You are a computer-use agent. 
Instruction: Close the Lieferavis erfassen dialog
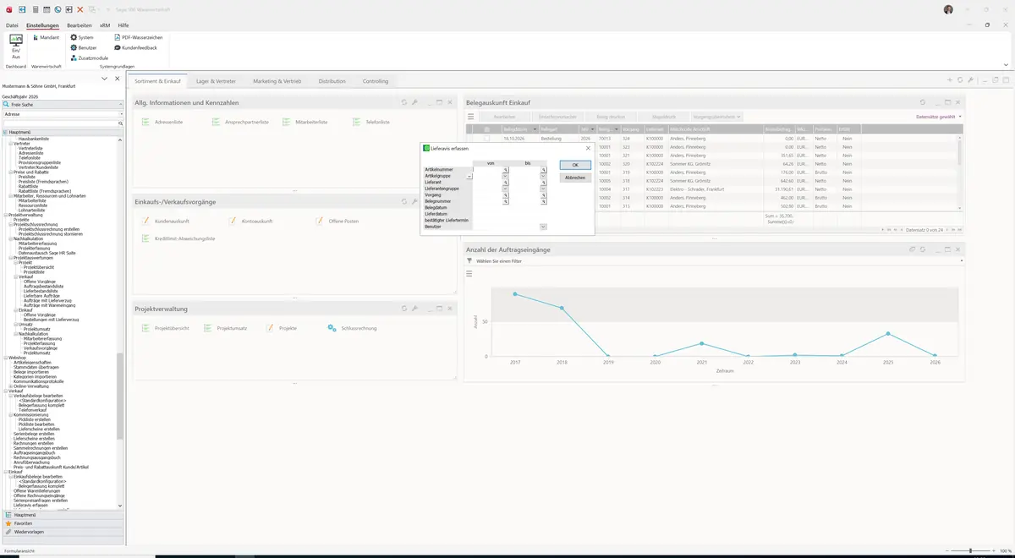pyautogui.click(x=589, y=148)
